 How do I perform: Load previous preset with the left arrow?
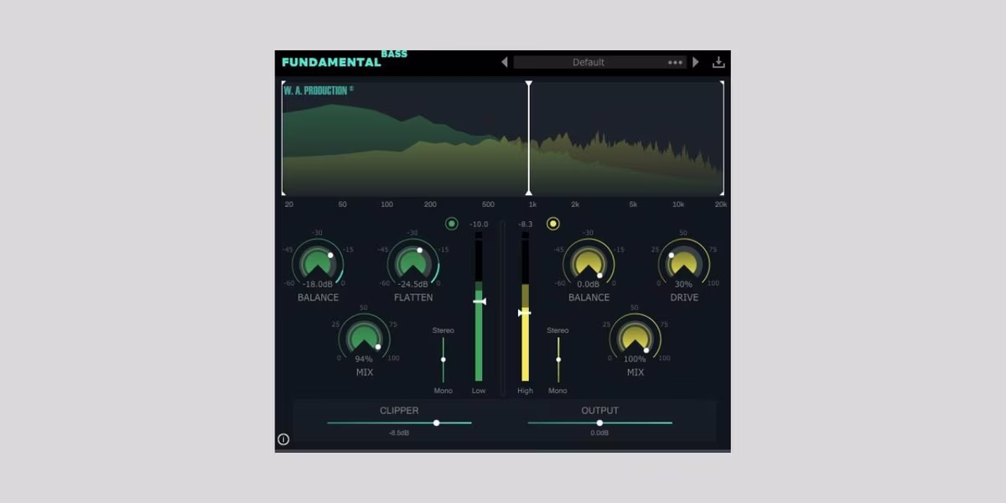[x=504, y=61]
